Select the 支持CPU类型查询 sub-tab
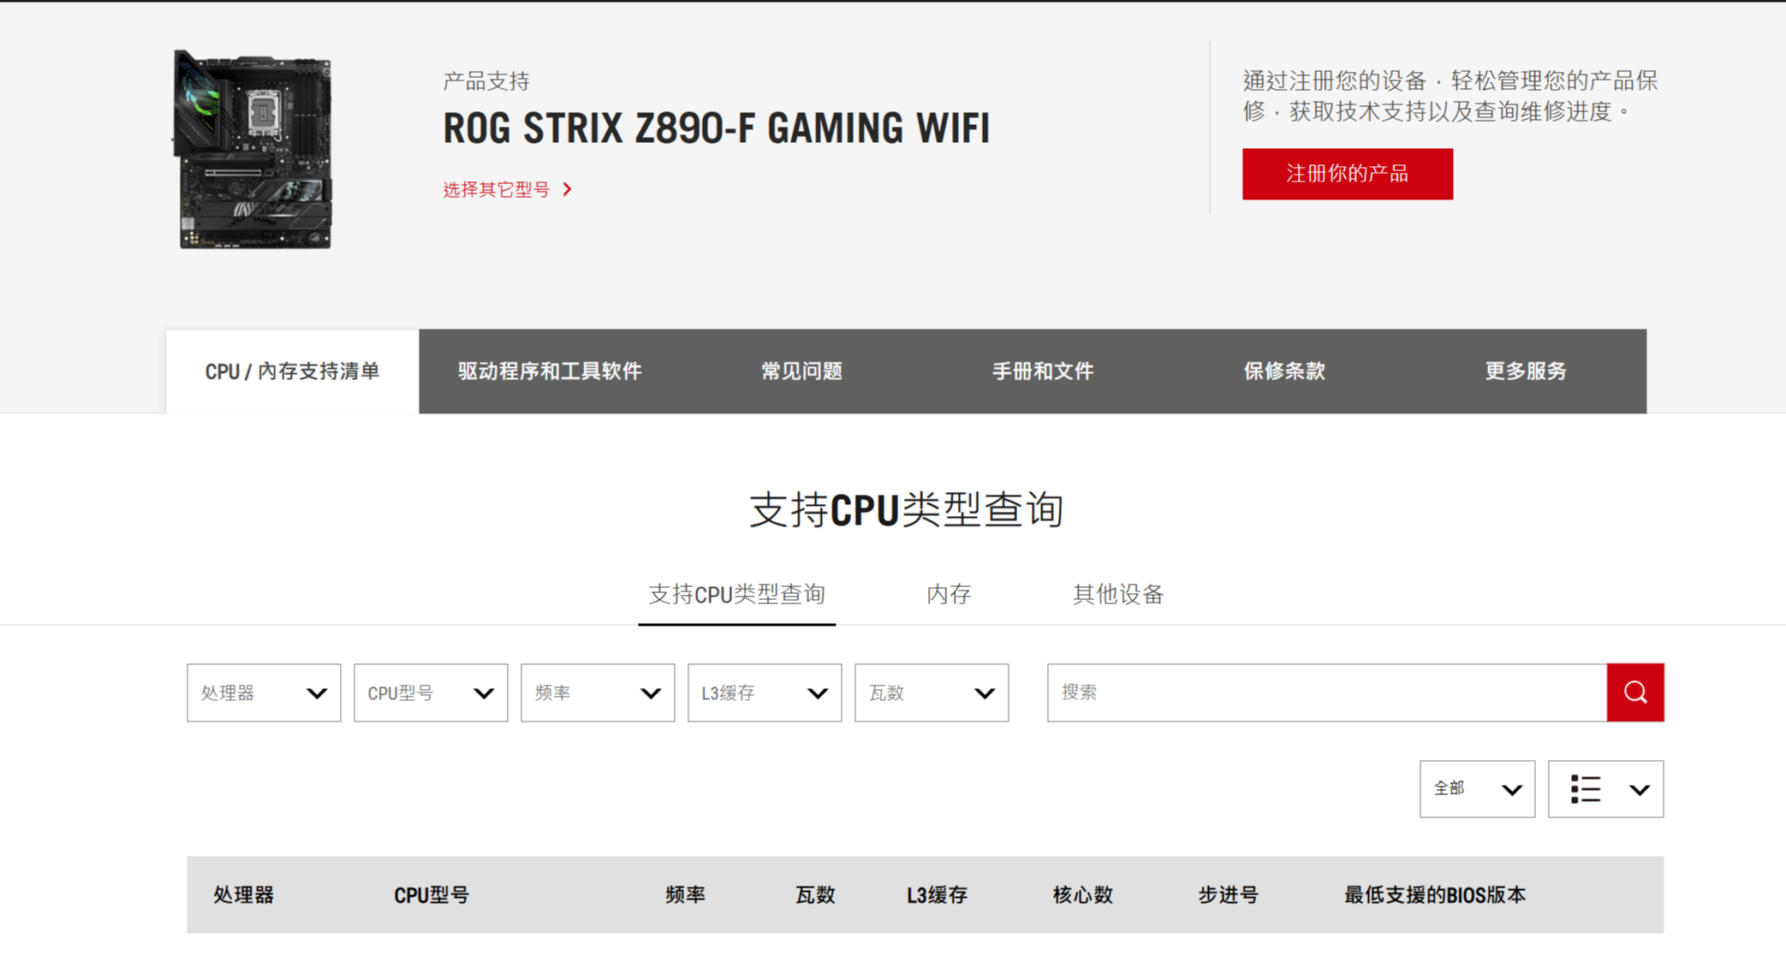Screen dimensions: 1786x956 tap(736, 595)
